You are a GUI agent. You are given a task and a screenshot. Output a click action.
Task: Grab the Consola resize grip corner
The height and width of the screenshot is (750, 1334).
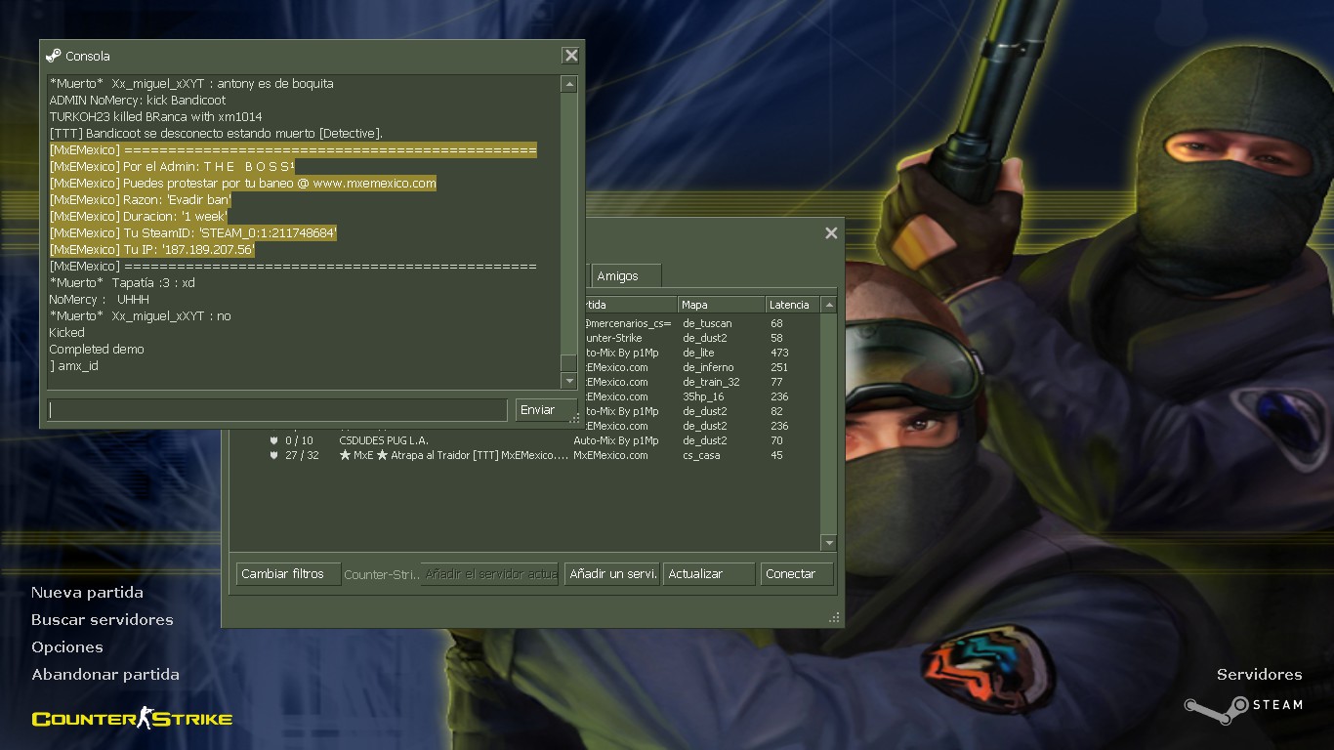tap(576, 420)
